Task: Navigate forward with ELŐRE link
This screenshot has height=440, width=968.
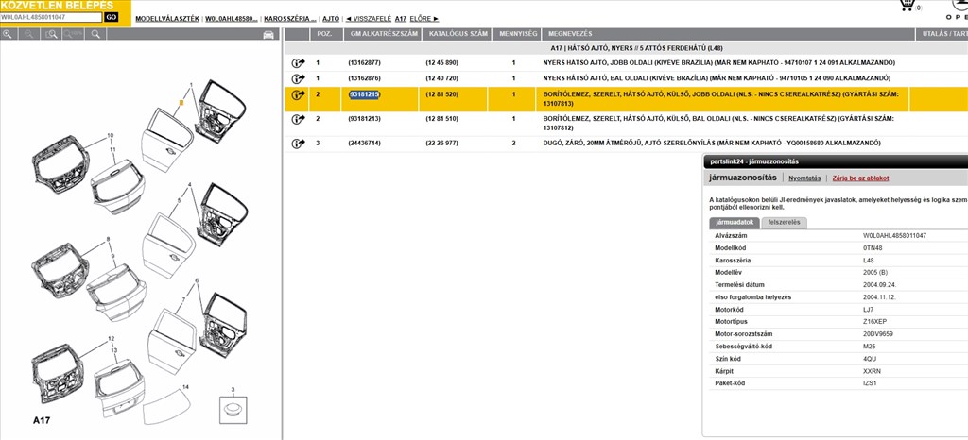Action: [x=424, y=18]
